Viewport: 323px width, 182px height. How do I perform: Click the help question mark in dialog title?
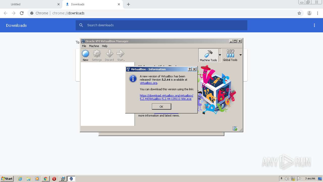click(190, 69)
